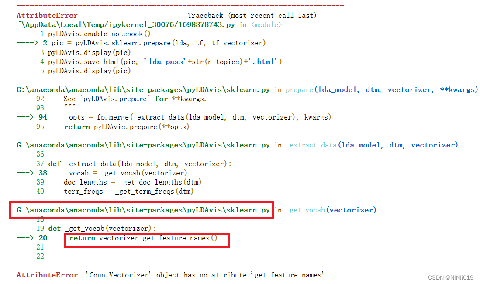Click line number 20 in the traceback
Screen dimensions: 480x284
tap(42, 238)
